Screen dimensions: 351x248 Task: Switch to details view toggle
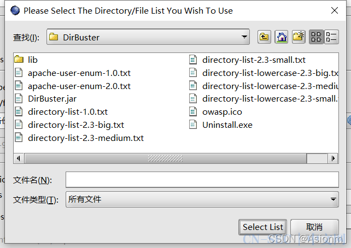pyautogui.click(x=331, y=37)
